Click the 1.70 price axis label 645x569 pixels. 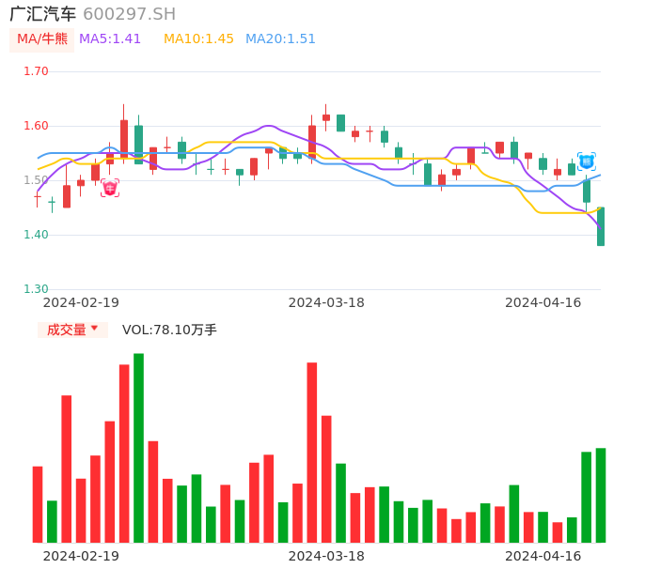point(36,71)
